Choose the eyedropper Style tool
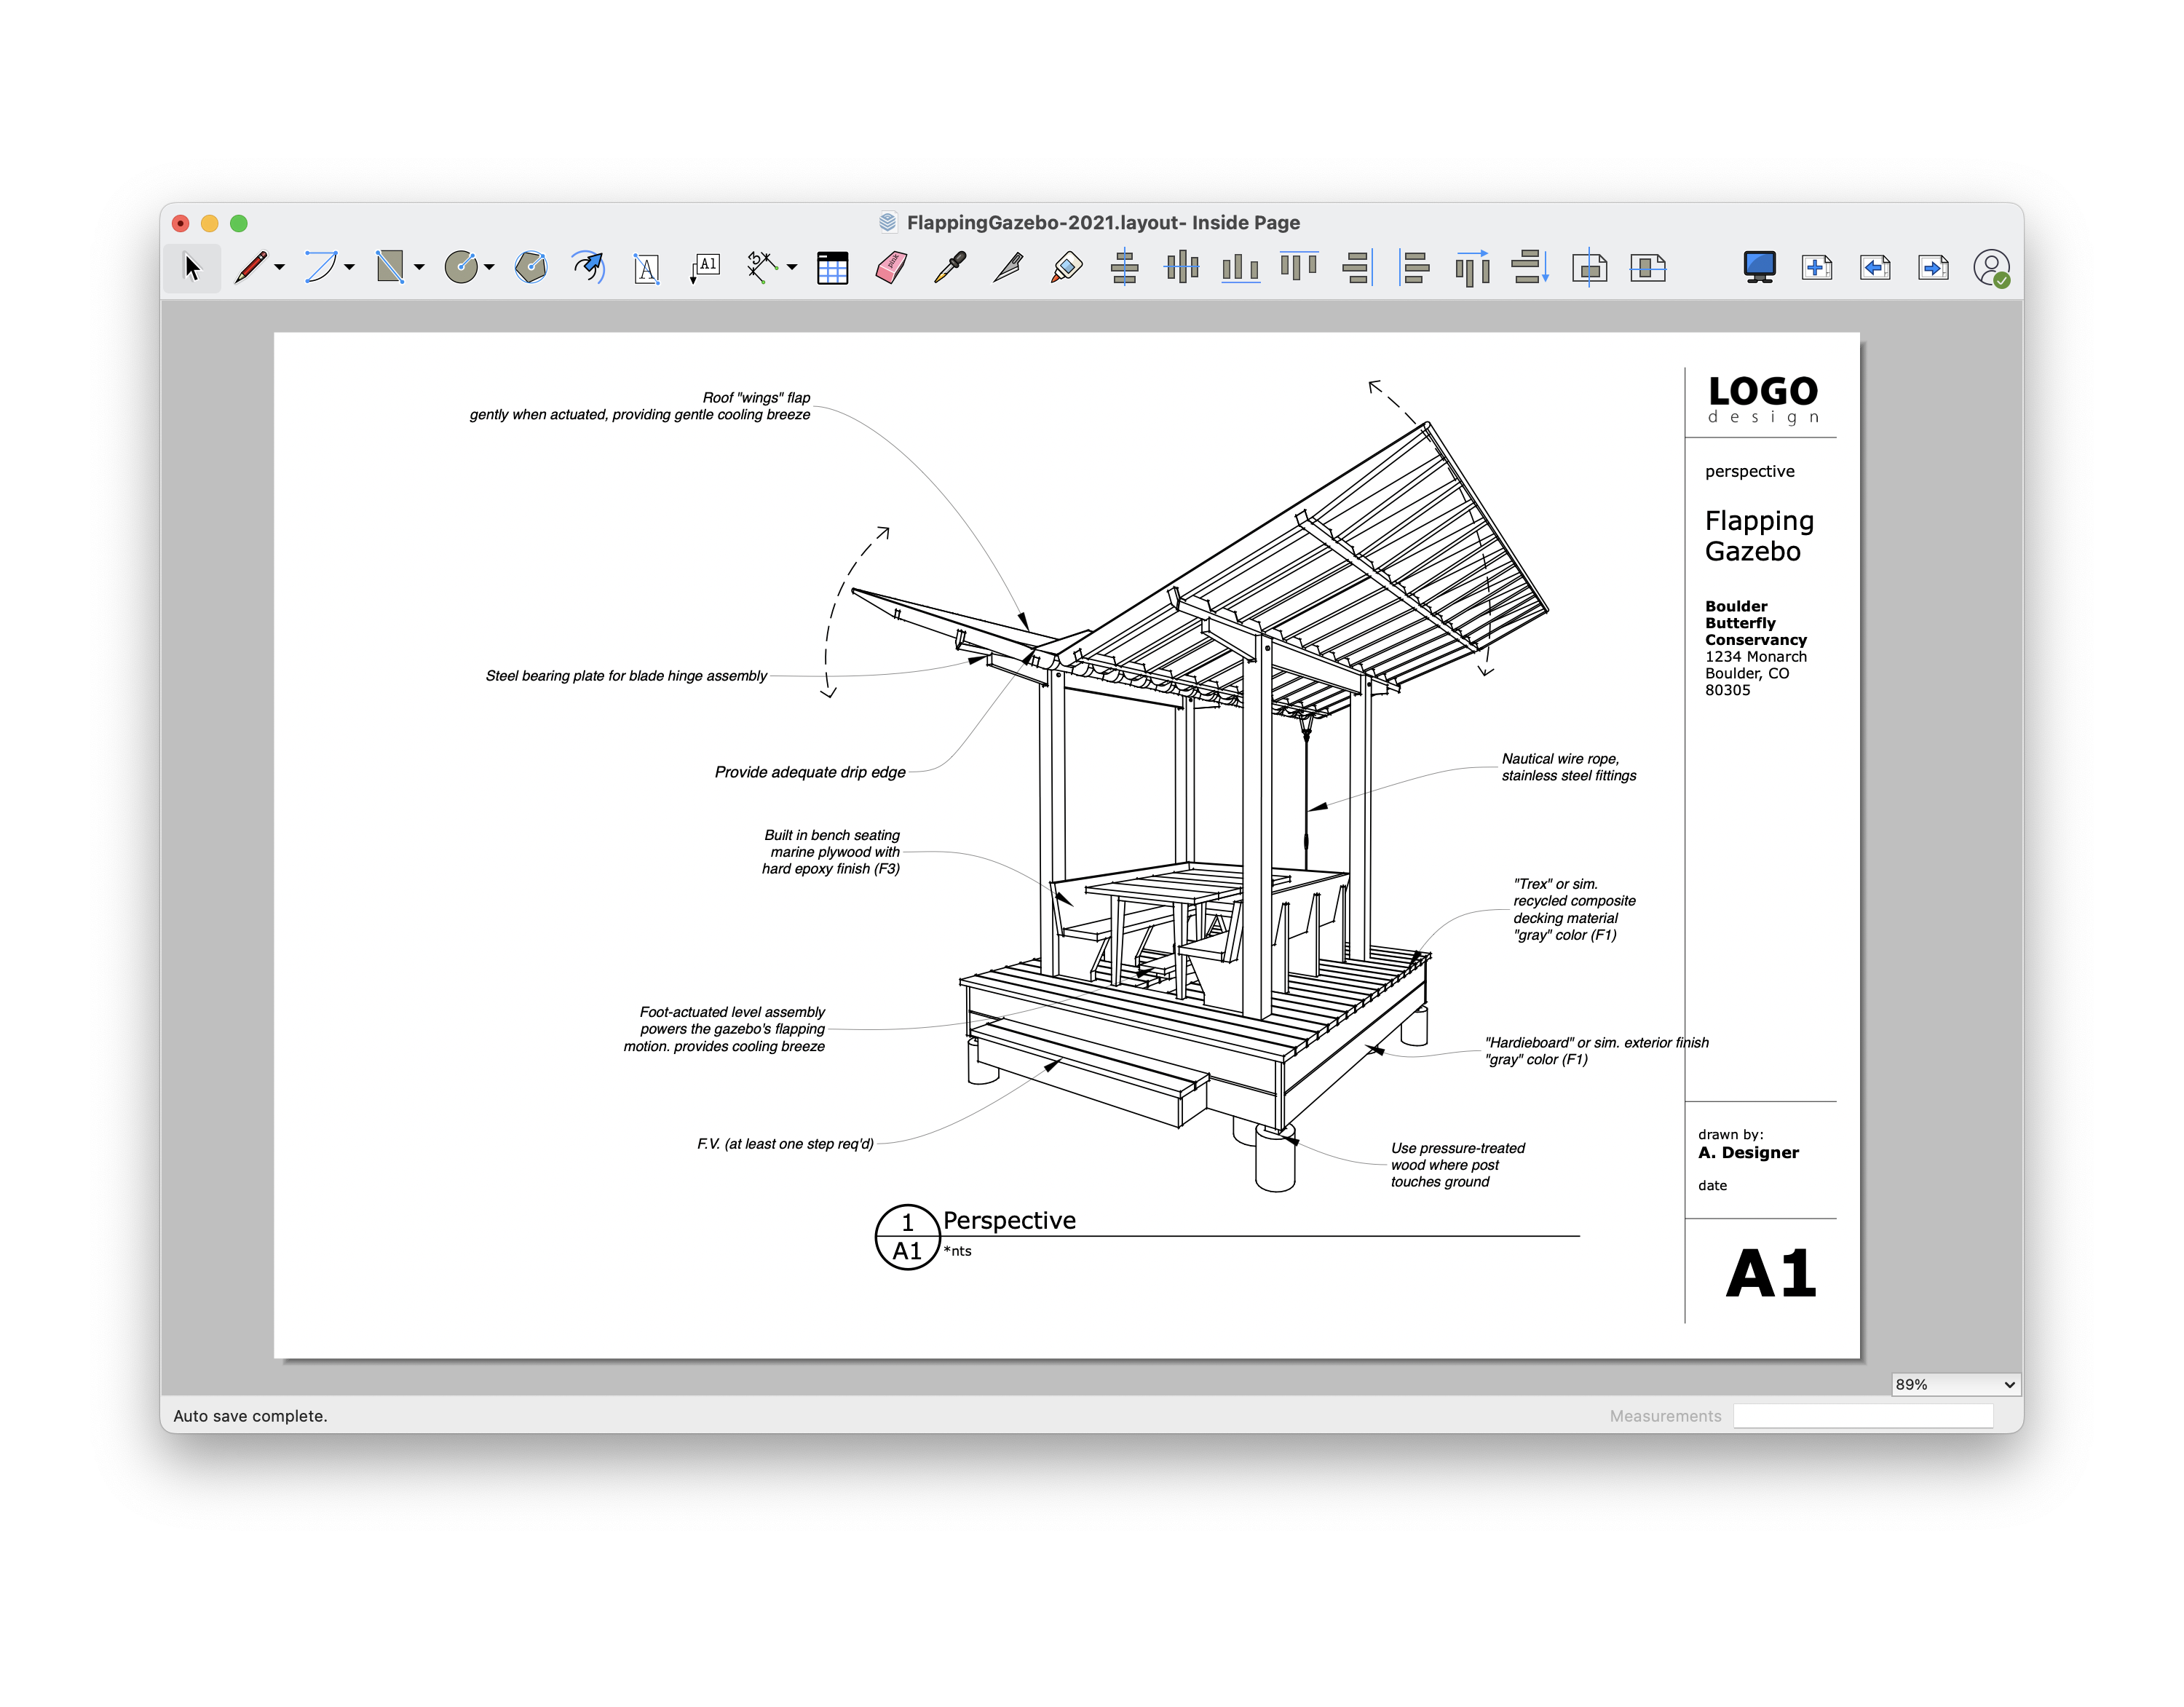This screenshot has width=2184, height=1707. click(949, 267)
